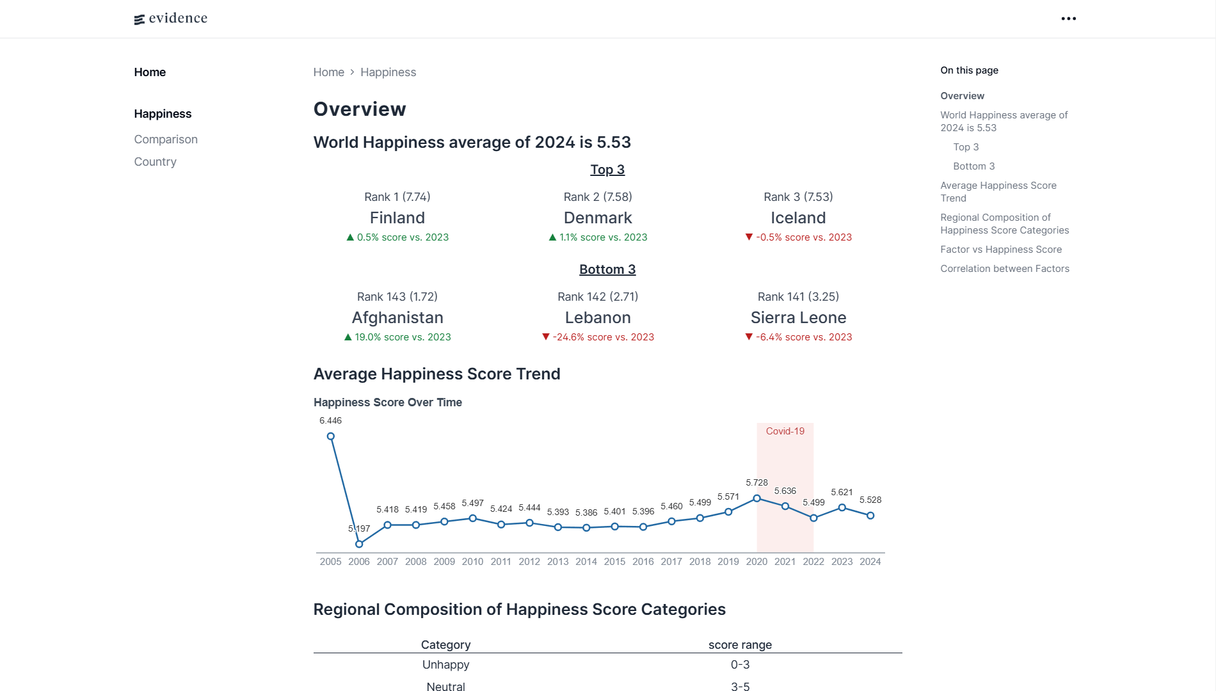Select Factor vs Happiness Score outline item

(x=1000, y=250)
